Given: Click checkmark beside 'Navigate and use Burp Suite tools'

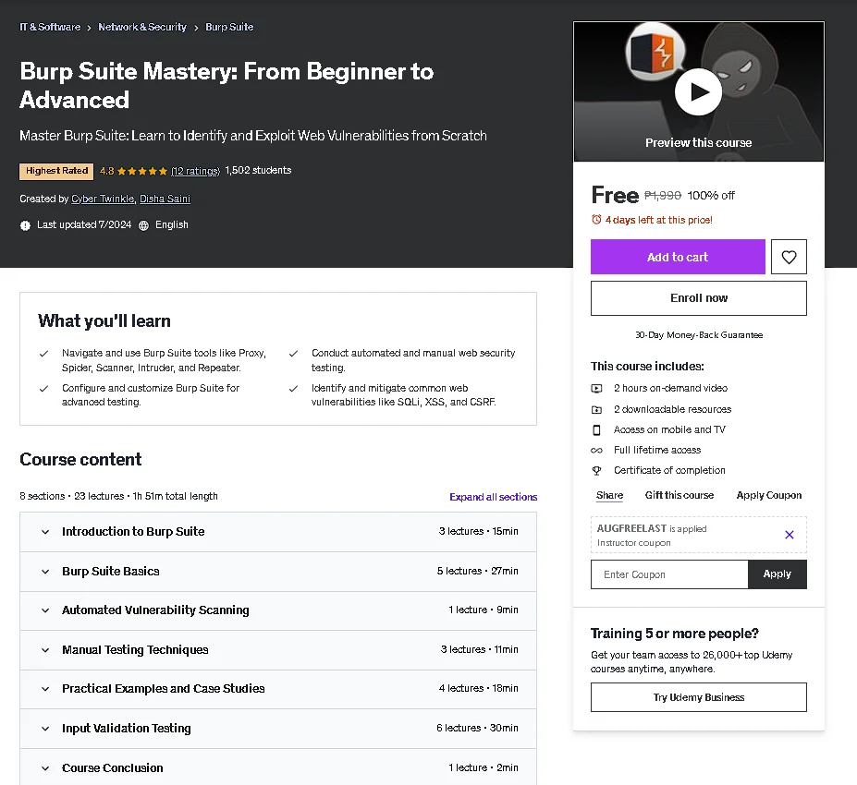Looking at the screenshot, I should (43, 354).
